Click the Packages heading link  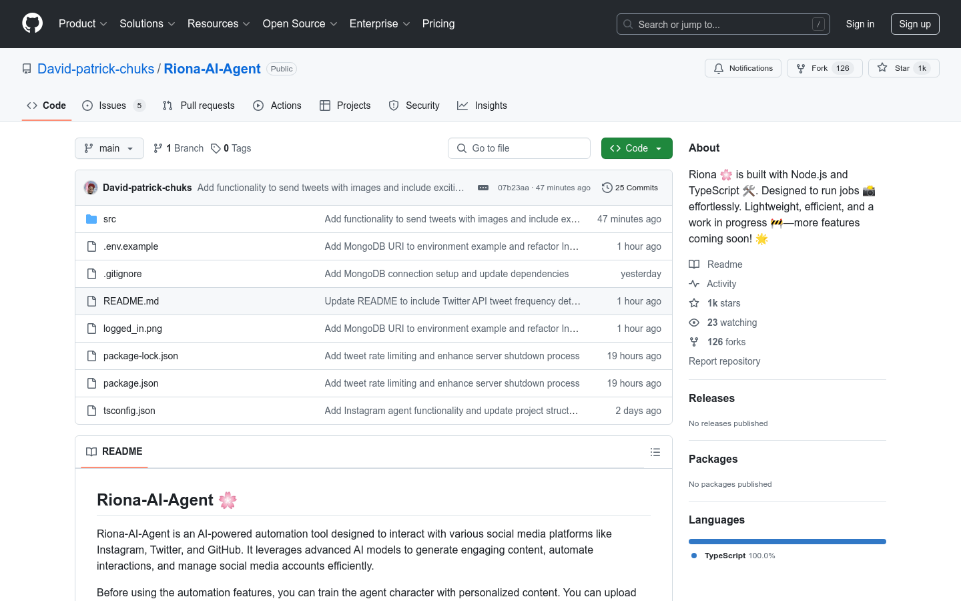(x=713, y=459)
